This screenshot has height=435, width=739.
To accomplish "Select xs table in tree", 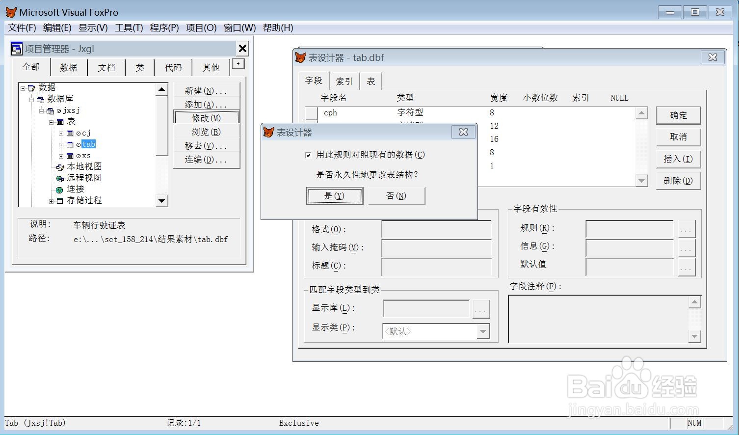I will (x=86, y=156).
